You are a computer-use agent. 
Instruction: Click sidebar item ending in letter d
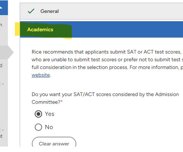coord(1,65)
